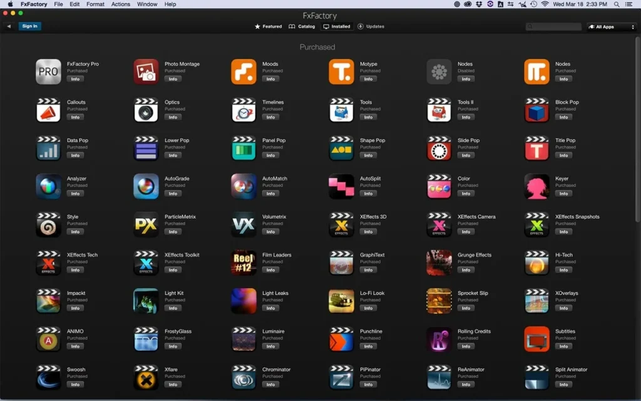
Task: Click the Wi-Fi menu bar icon
Action: pyautogui.click(x=545, y=4)
